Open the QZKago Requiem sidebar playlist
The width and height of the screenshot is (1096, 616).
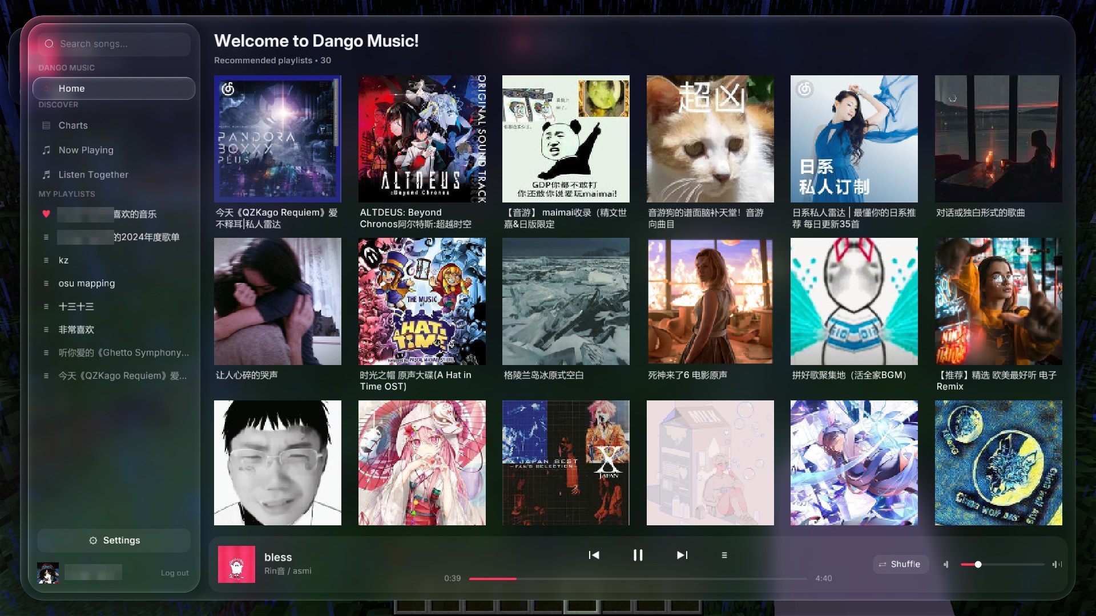pyautogui.click(x=114, y=376)
